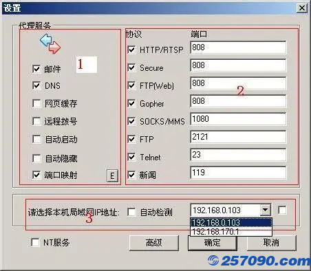Screen dimensions: 311x271
Task: Cancel with the 取消 button
Action: click(x=271, y=243)
